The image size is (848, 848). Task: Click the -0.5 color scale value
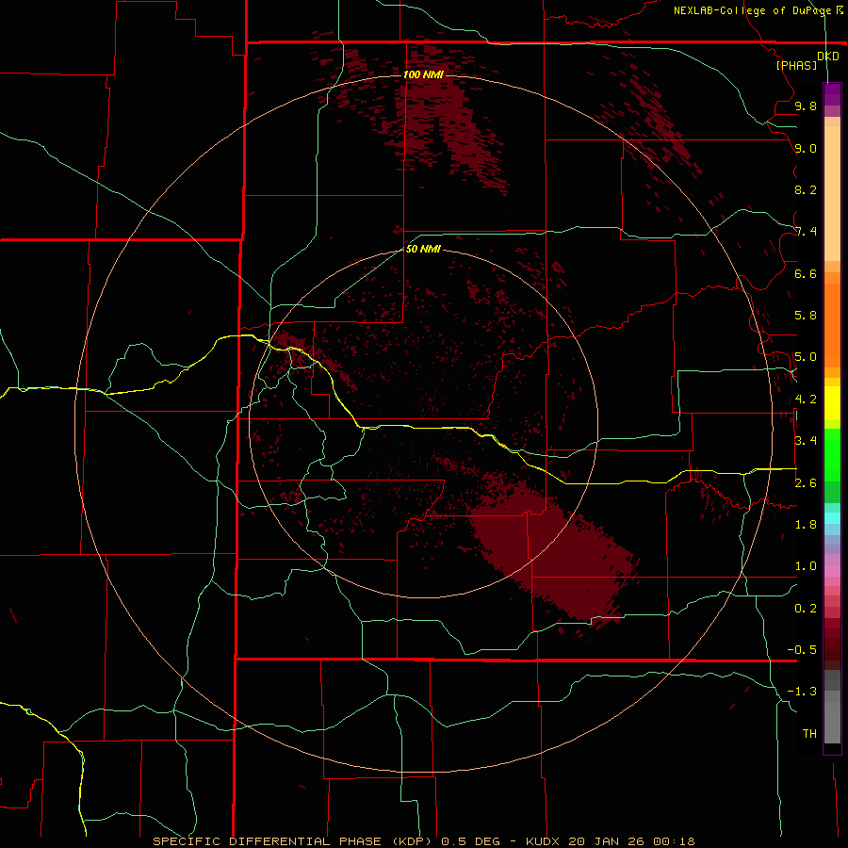pos(802,650)
